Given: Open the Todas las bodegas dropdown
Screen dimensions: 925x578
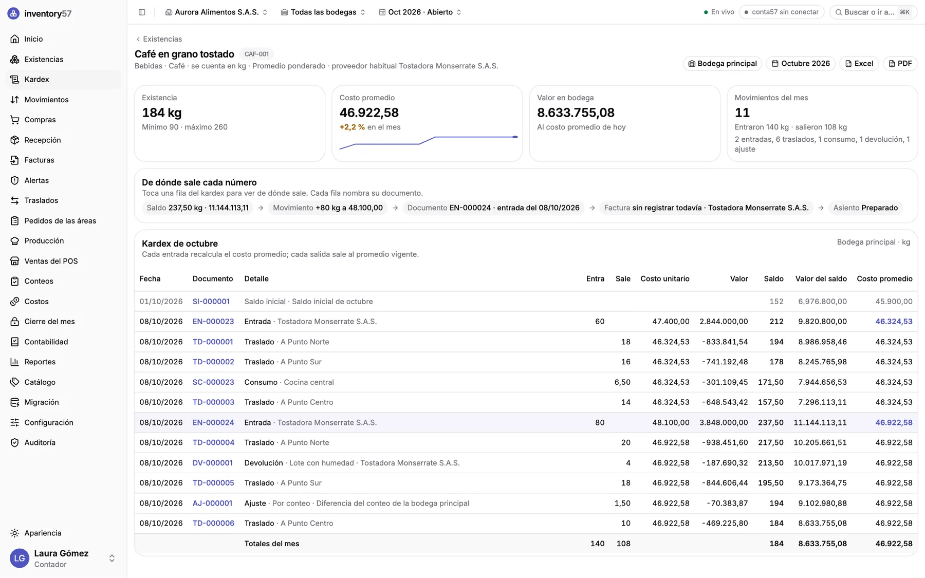Looking at the screenshot, I should (323, 12).
